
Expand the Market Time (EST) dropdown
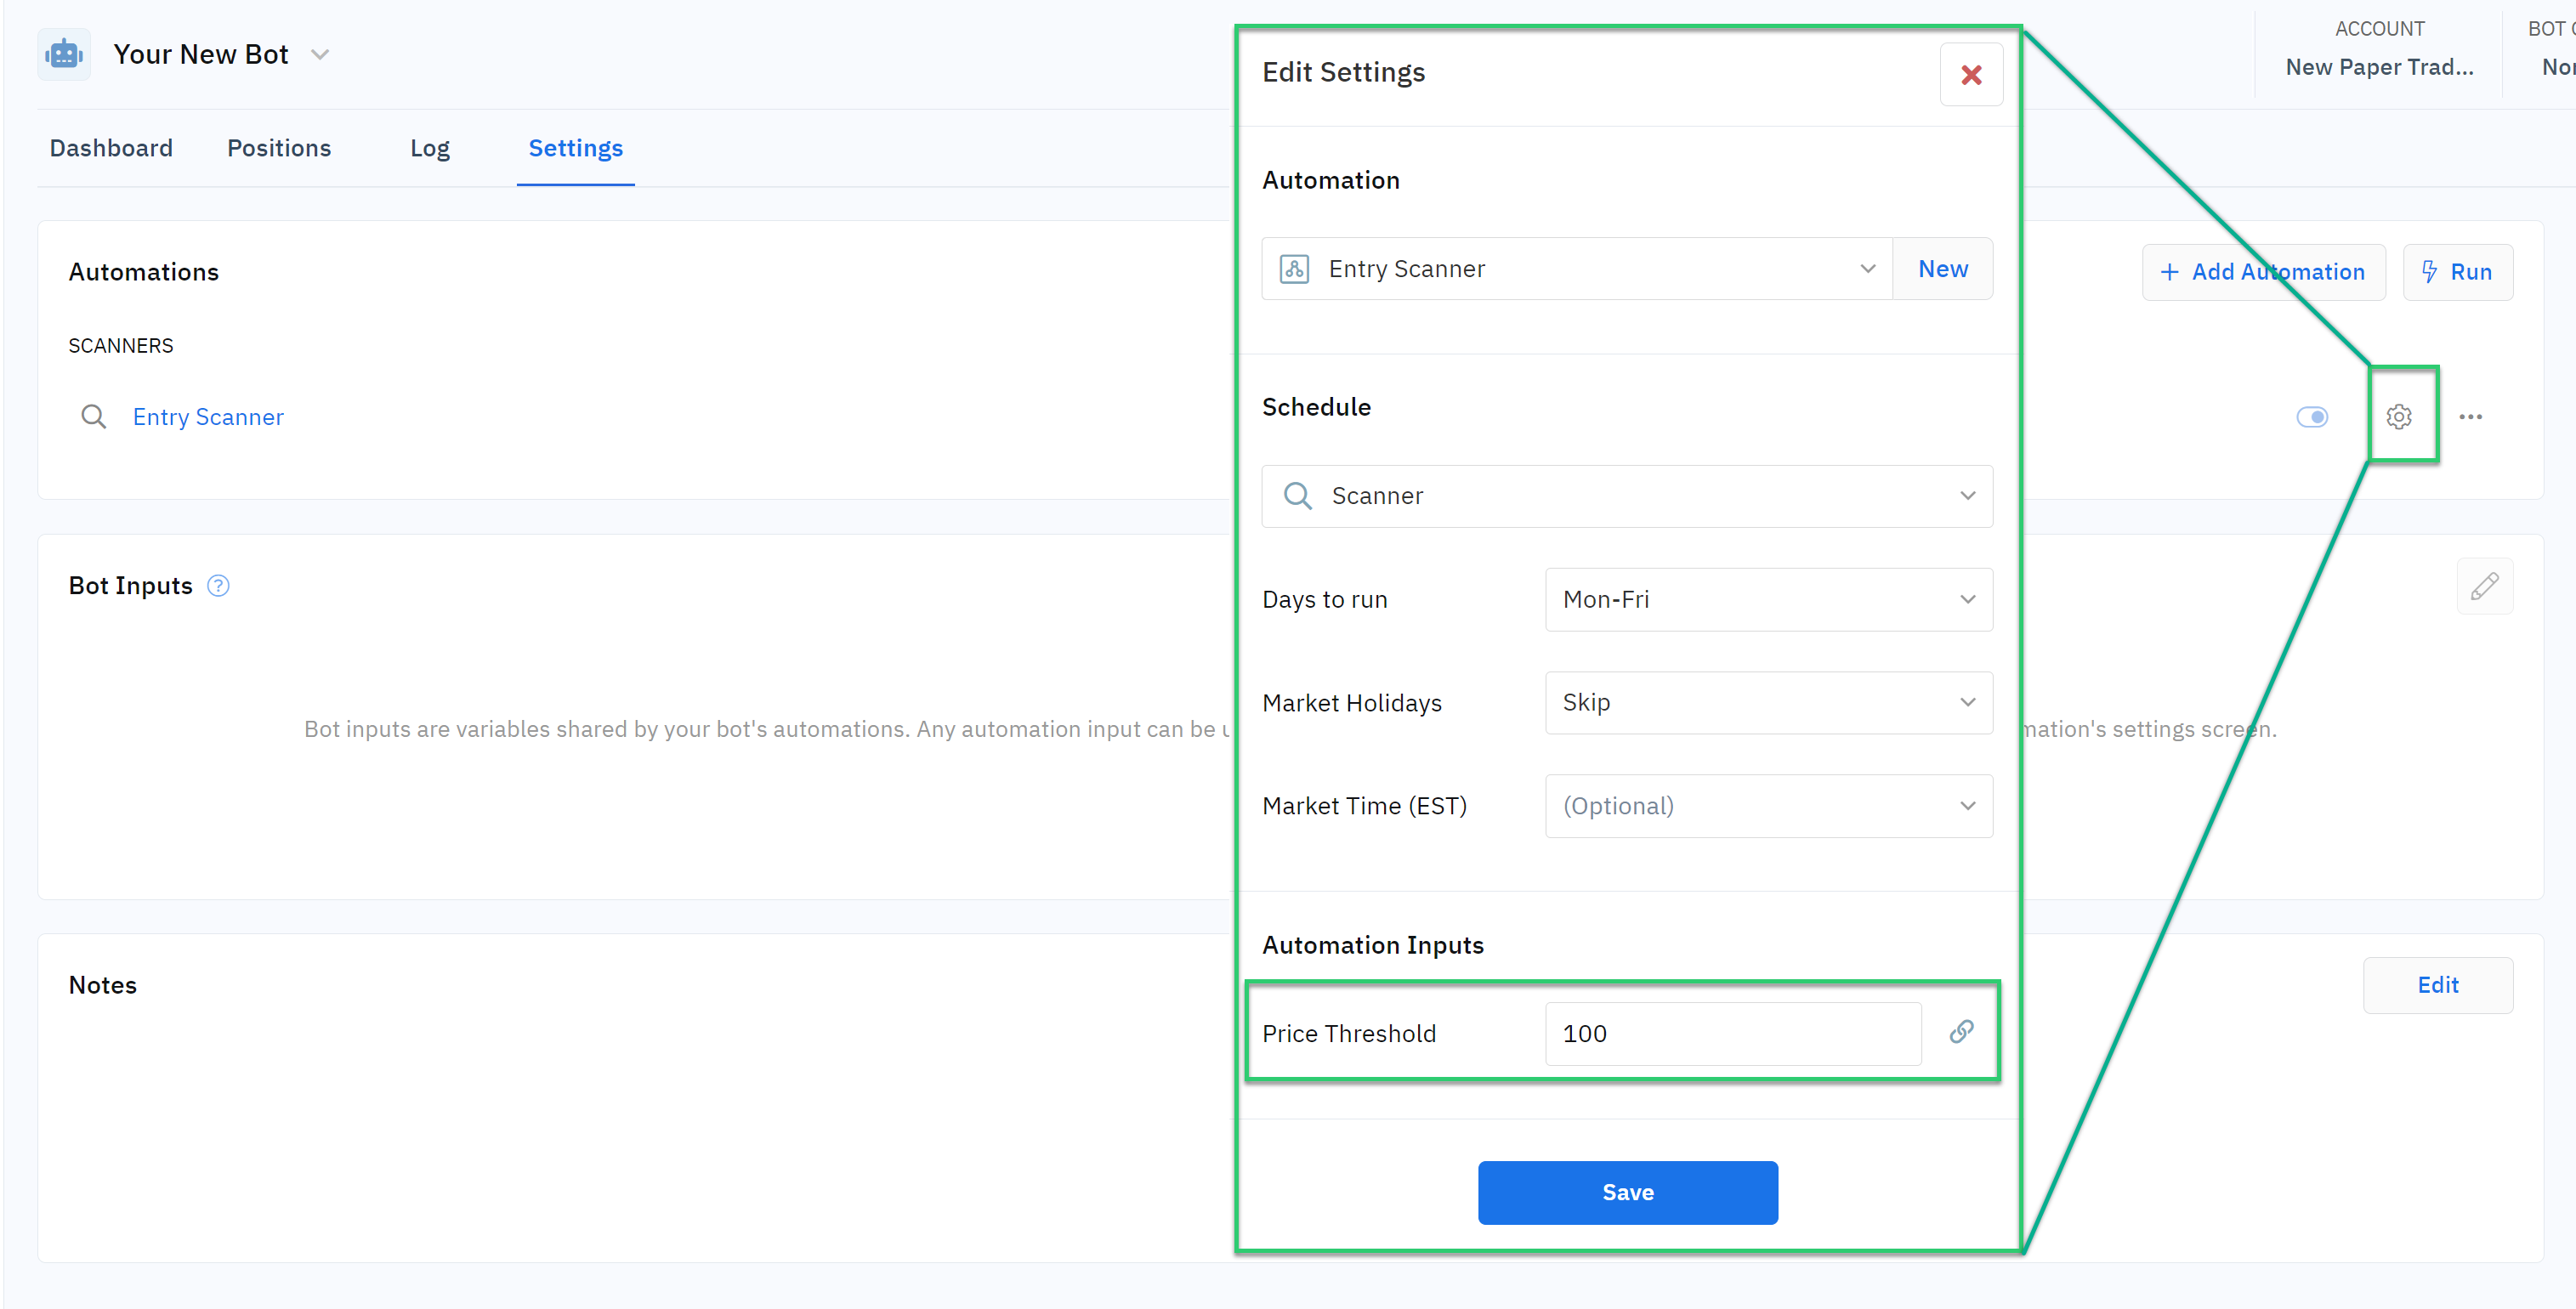pos(1768,805)
